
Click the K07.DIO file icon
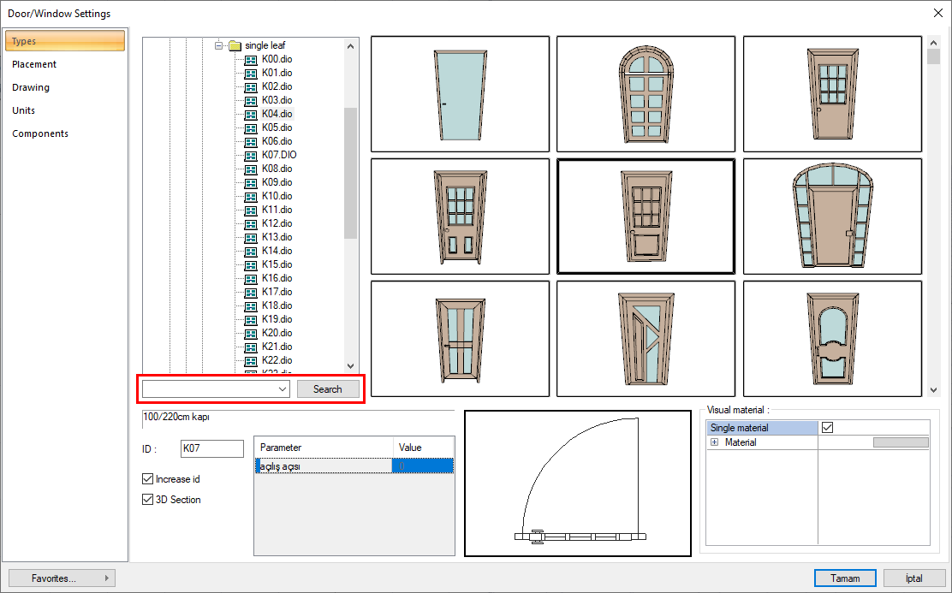point(250,155)
